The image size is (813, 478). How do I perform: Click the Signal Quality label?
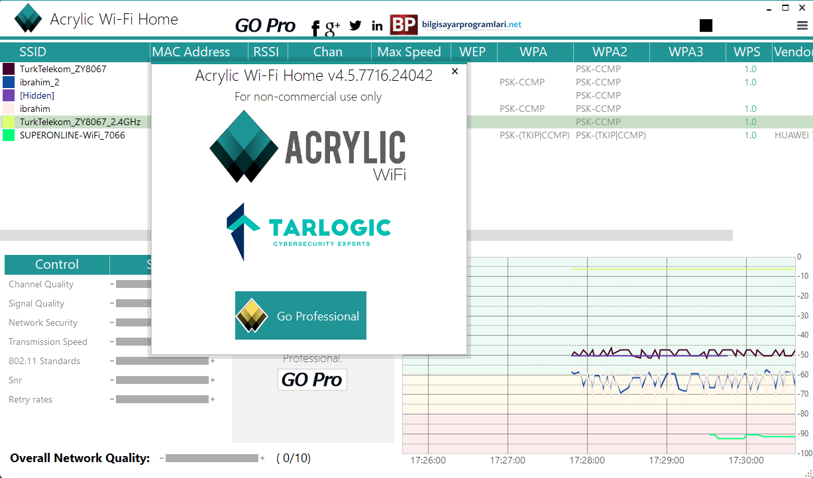(x=36, y=303)
